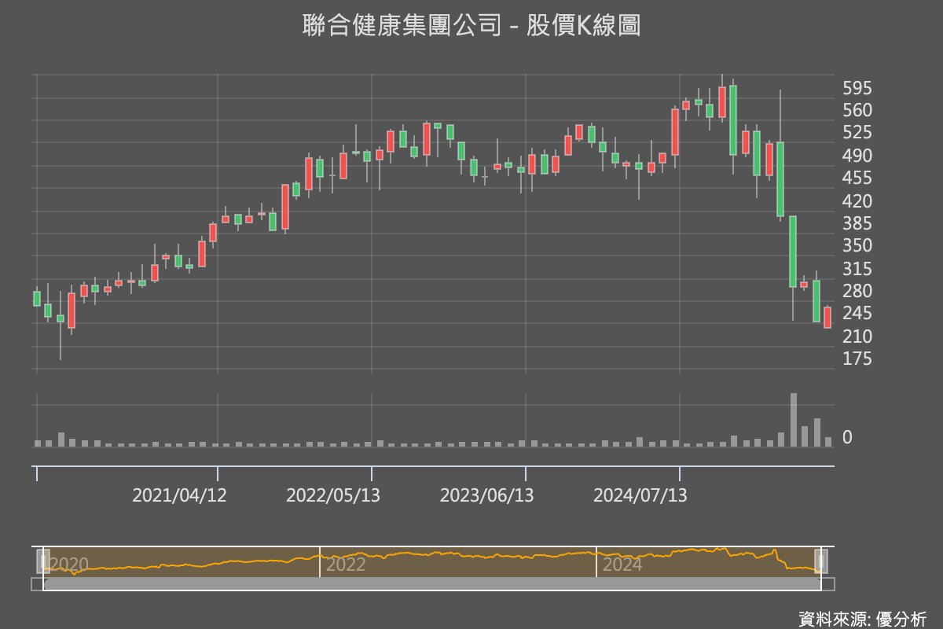Click the gray move bar beneath the zoom slider
Image resolution: width=943 pixels, height=629 pixels.
point(432,584)
